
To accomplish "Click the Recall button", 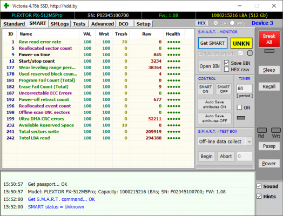I will [x=269, y=86].
